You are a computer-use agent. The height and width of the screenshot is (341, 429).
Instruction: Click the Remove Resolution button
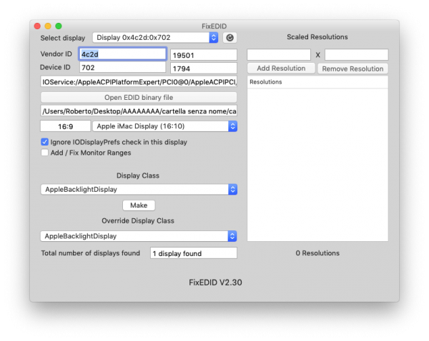pos(352,68)
